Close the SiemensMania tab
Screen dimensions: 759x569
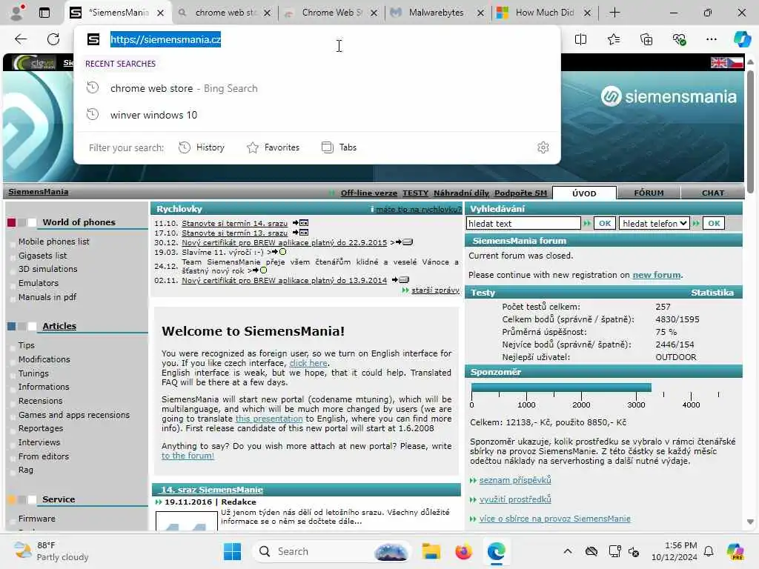pyautogui.click(x=160, y=13)
